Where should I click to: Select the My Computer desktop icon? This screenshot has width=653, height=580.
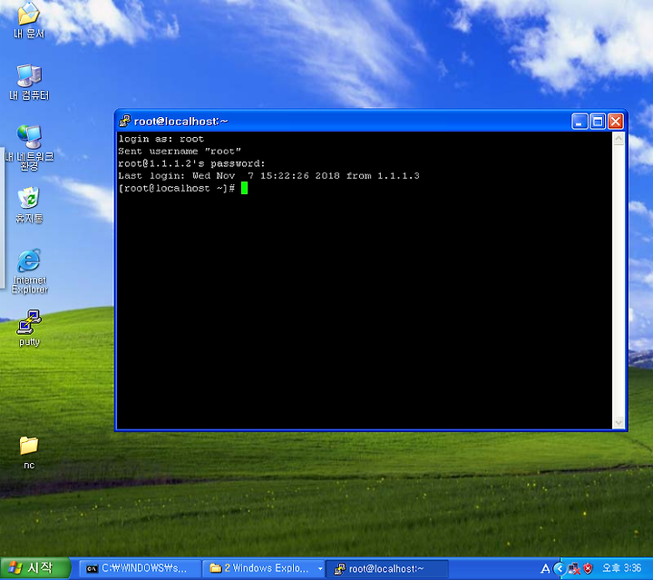point(29,82)
